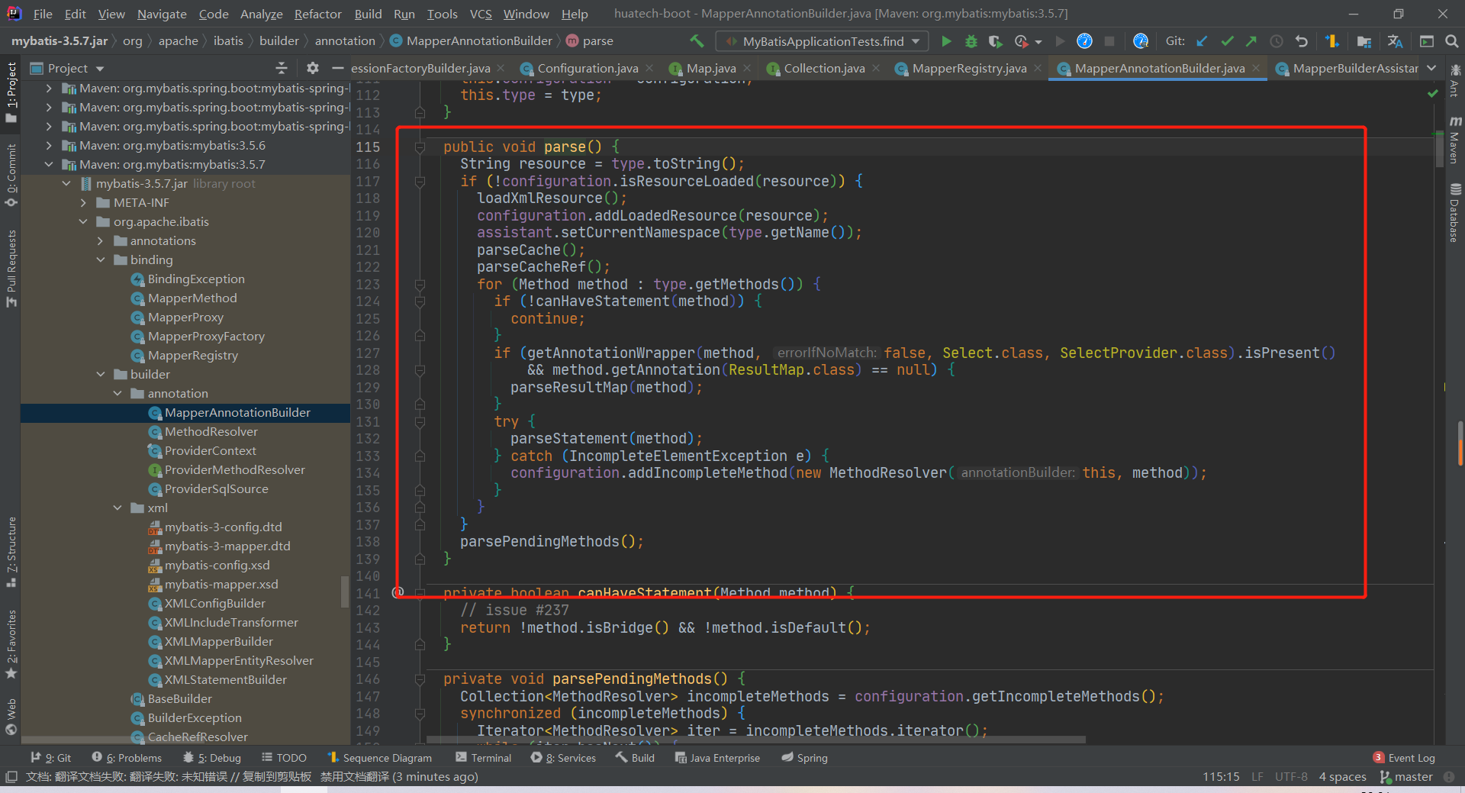The height and width of the screenshot is (793, 1465).
Task: Open the VCS menu
Action: (x=481, y=14)
